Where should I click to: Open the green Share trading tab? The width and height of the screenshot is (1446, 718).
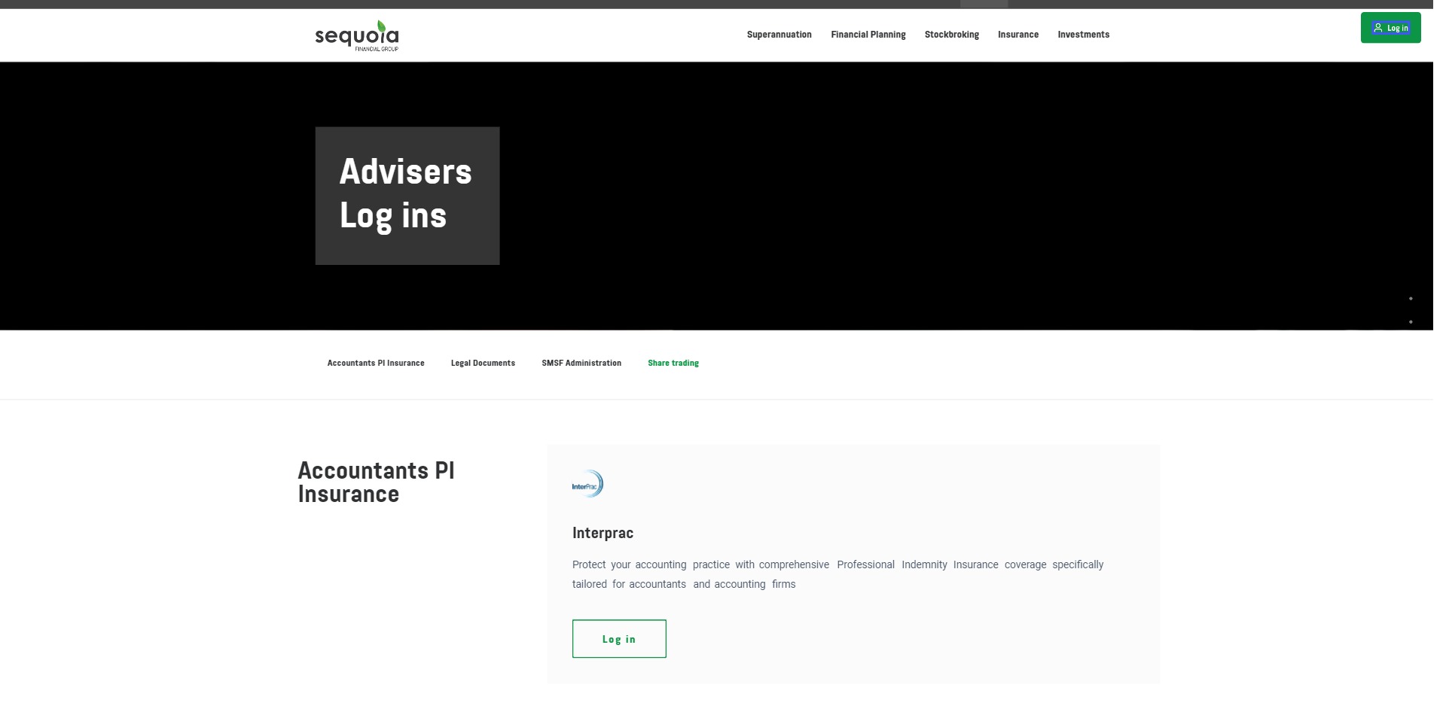tap(673, 363)
